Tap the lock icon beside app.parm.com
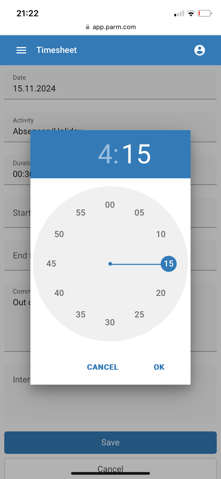 [88, 27]
